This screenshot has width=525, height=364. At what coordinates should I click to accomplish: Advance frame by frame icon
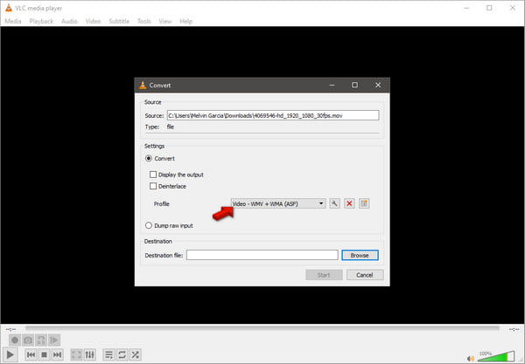[54, 340]
